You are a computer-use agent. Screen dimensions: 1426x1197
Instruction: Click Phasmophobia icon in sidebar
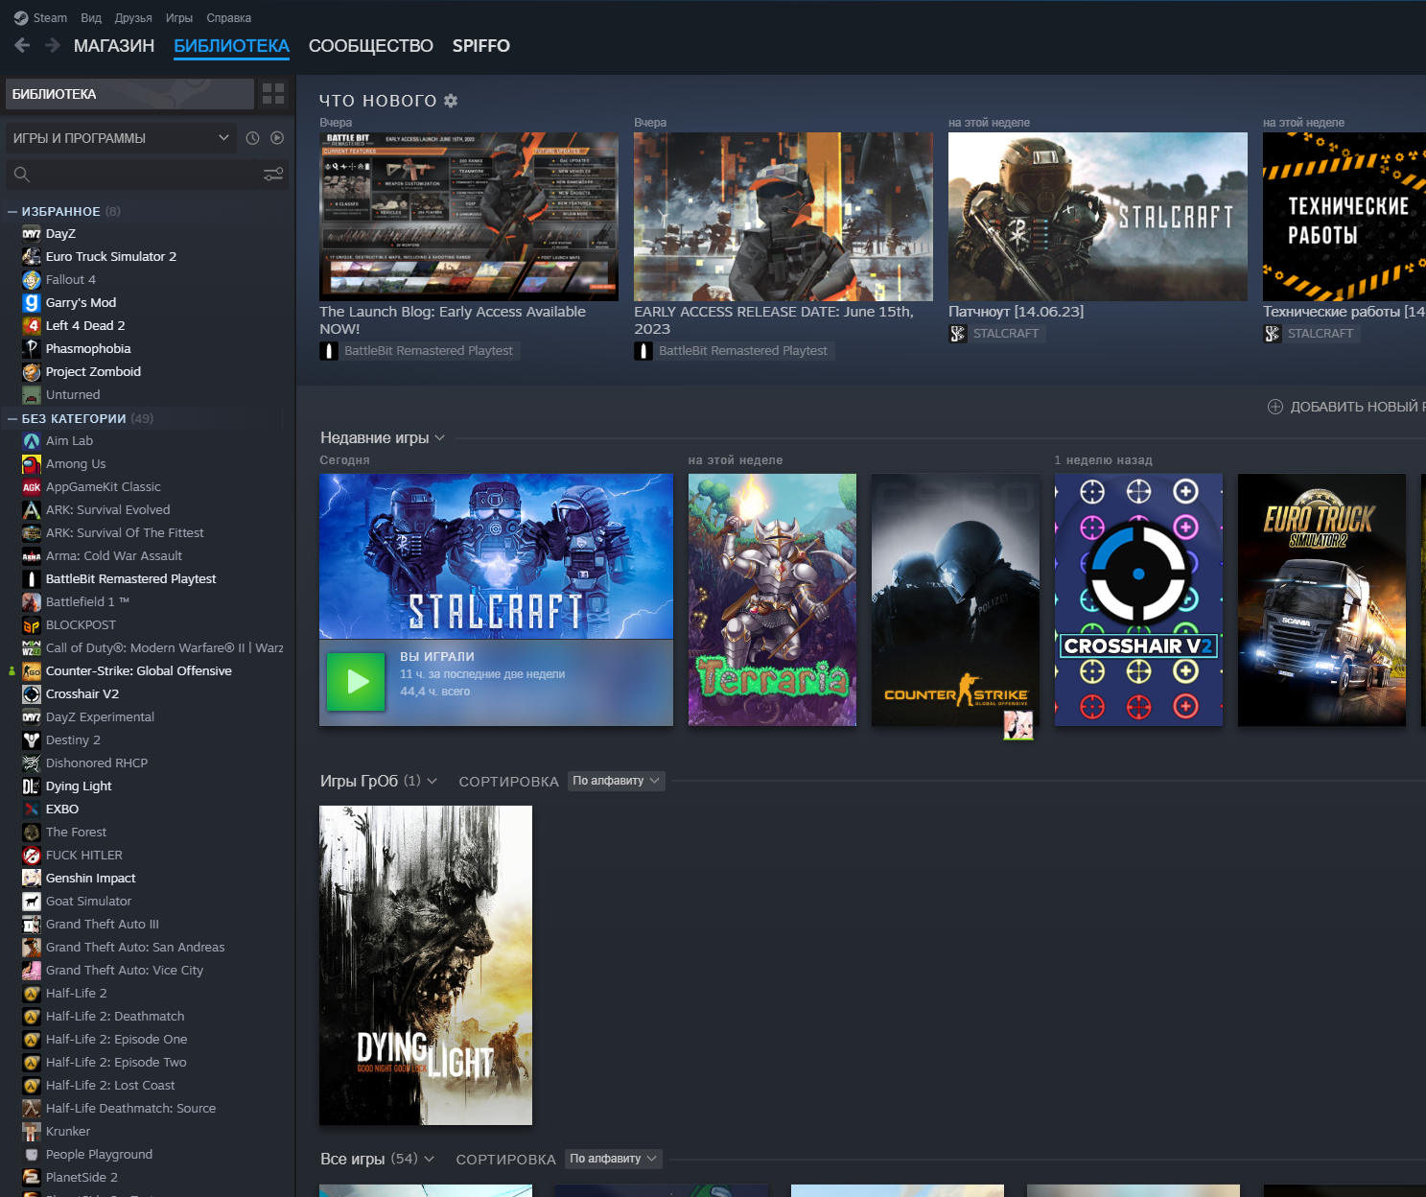point(32,349)
